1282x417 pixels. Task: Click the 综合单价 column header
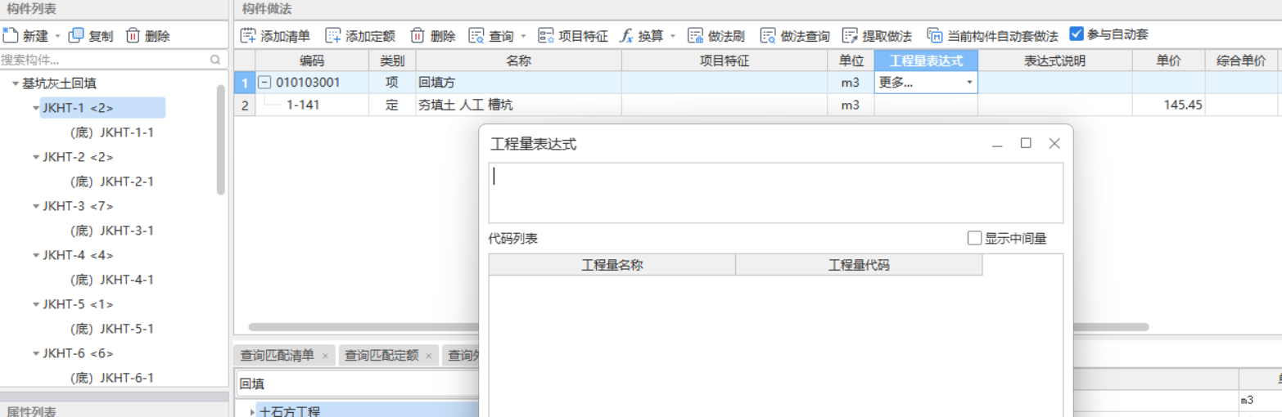(x=1241, y=61)
